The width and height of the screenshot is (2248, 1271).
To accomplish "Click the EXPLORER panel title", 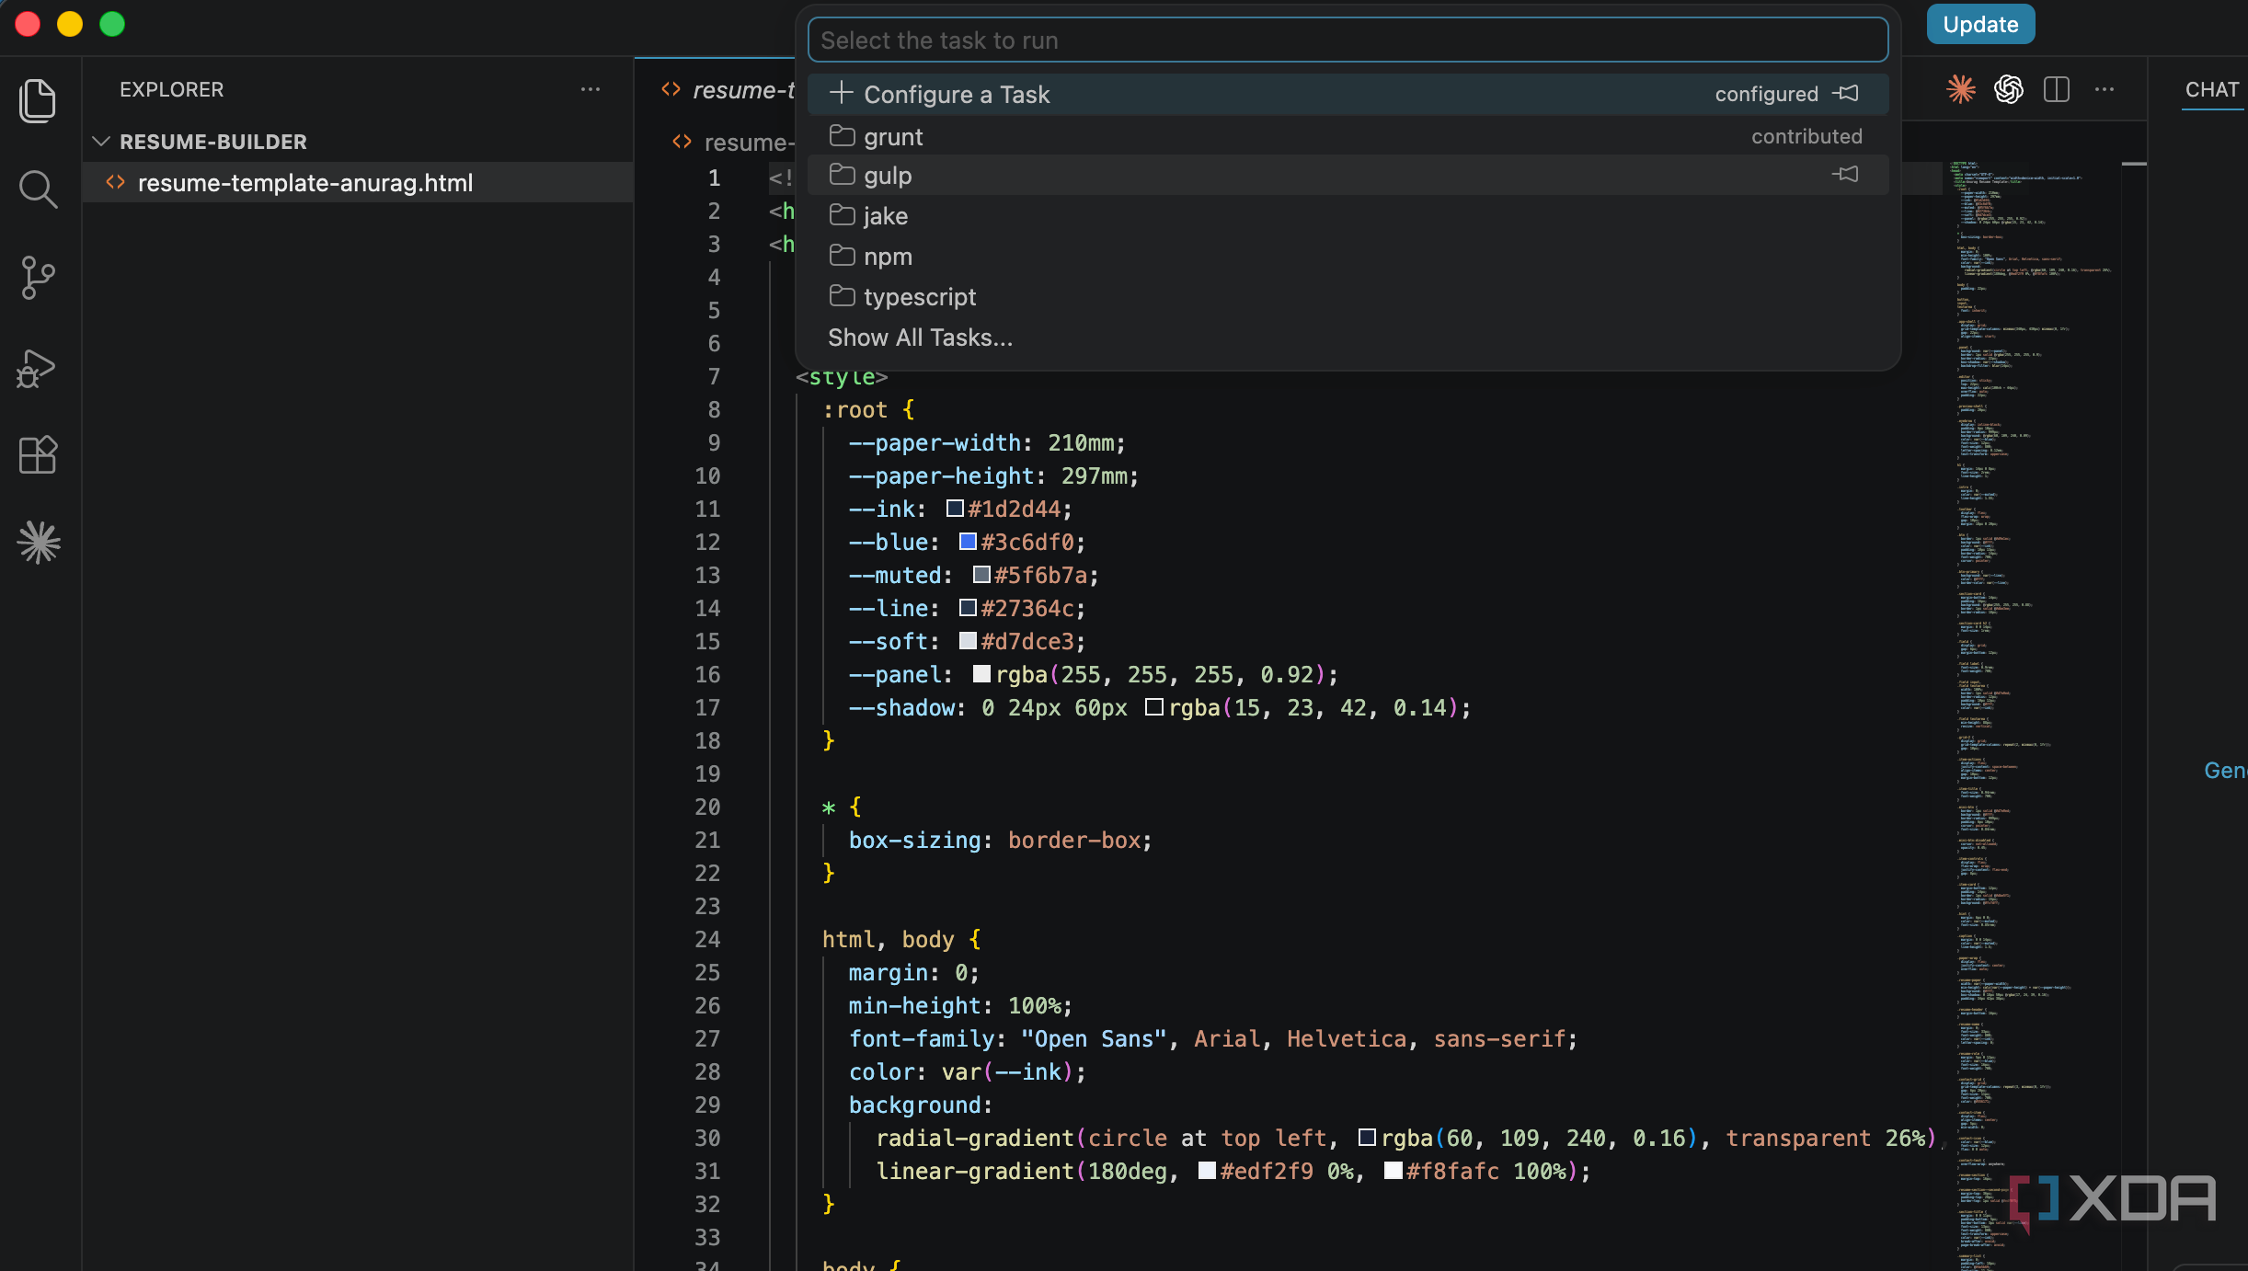I will click(x=172, y=90).
